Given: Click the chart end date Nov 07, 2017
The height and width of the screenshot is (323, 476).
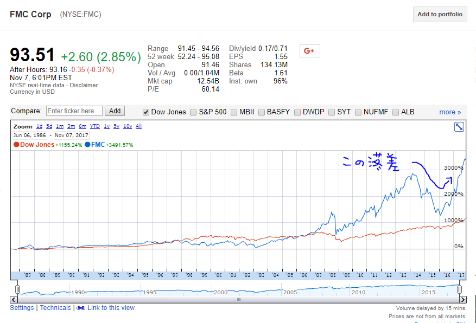Looking at the screenshot, I should pyautogui.click(x=71, y=135).
